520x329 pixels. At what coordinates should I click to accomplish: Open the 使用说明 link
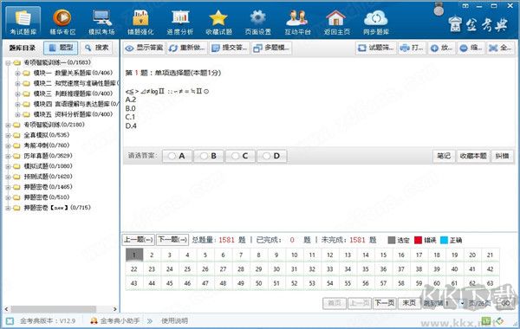174,320
